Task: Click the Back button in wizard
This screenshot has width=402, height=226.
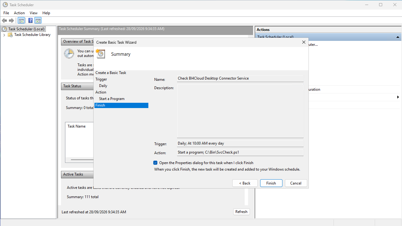Action: tap(245, 183)
